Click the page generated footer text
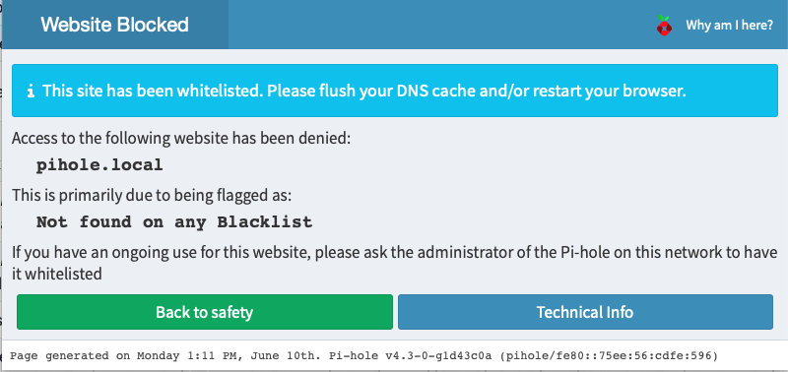 click(363, 356)
